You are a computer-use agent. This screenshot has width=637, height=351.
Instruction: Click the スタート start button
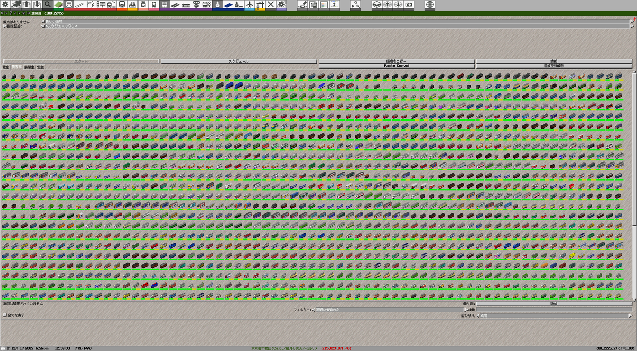(81, 61)
